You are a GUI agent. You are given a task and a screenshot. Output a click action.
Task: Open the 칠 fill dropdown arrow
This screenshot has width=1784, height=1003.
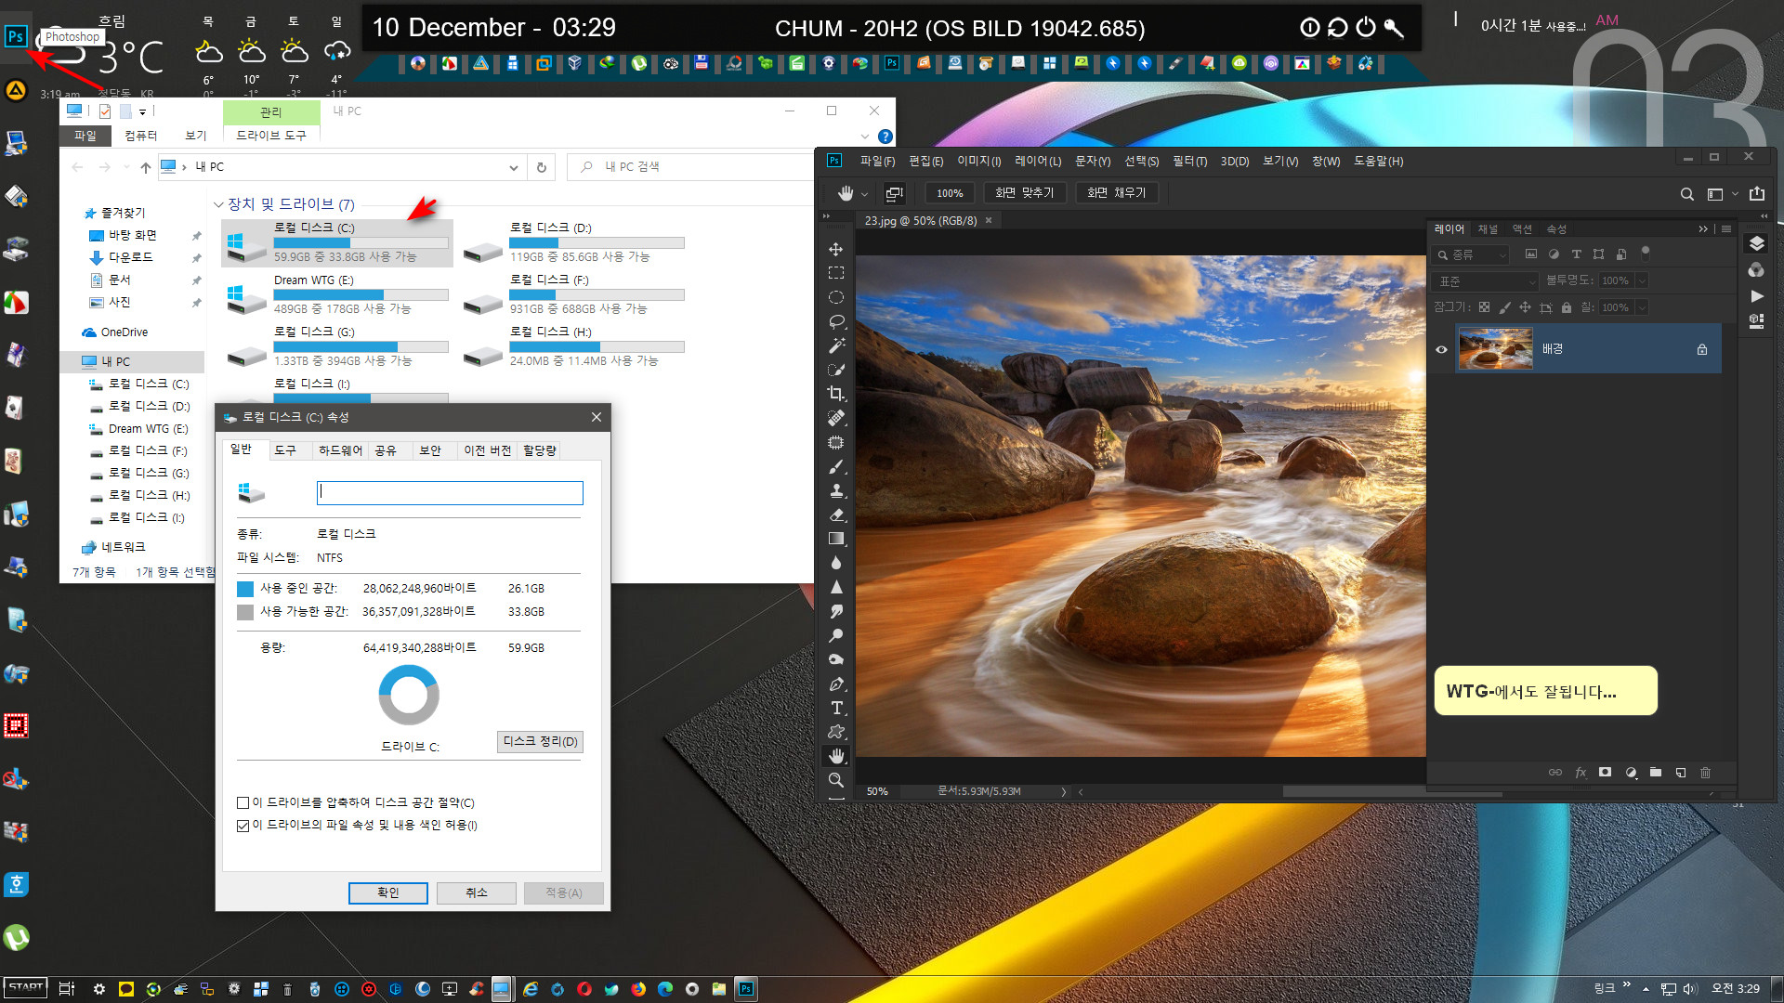tap(1642, 307)
